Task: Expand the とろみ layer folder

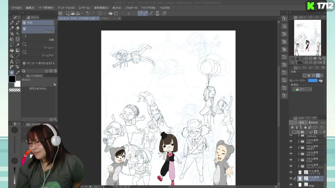Action: tap(299, 160)
